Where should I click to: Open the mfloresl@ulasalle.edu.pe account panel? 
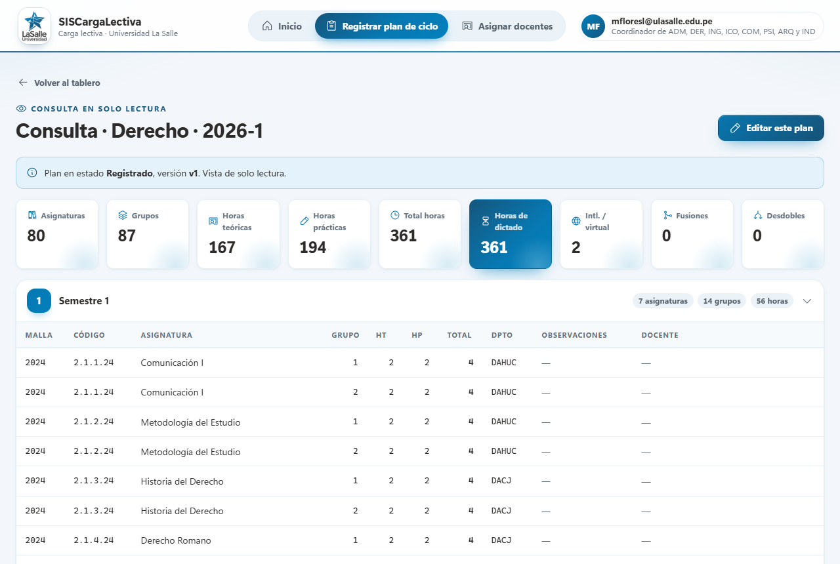[x=702, y=26]
